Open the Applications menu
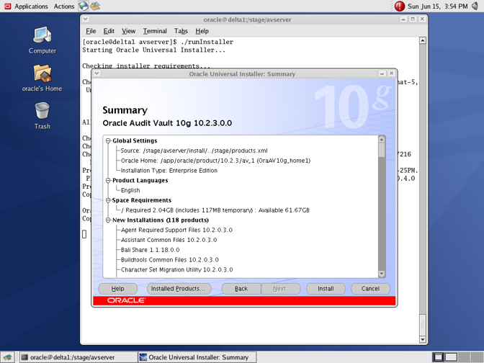Image resolution: width=484 pixels, height=363 pixels. 31,6
